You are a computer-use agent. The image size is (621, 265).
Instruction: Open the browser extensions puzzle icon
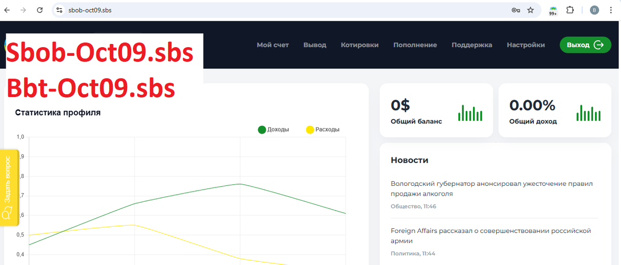point(570,10)
